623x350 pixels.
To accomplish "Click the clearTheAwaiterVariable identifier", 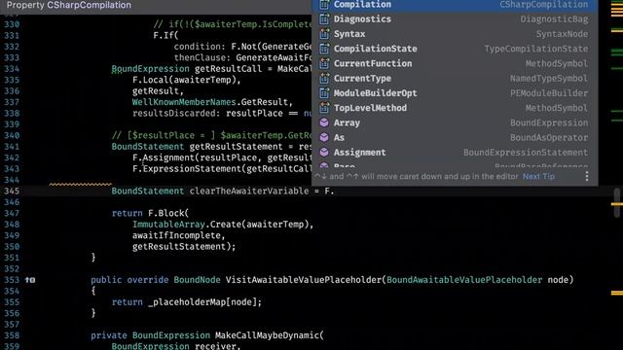I will pos(249,191).
